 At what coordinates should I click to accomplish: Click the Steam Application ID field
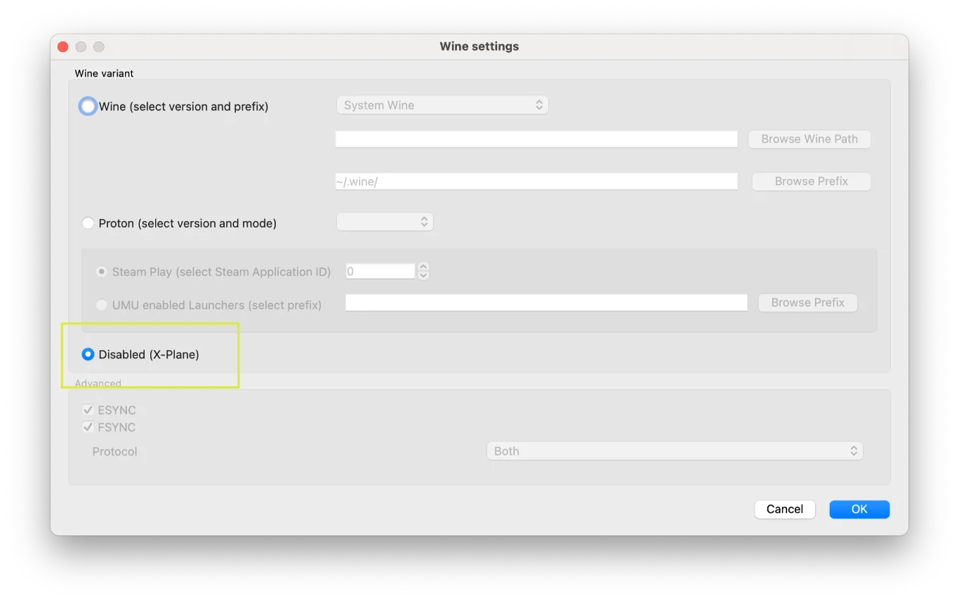click(x=379, y=271)
